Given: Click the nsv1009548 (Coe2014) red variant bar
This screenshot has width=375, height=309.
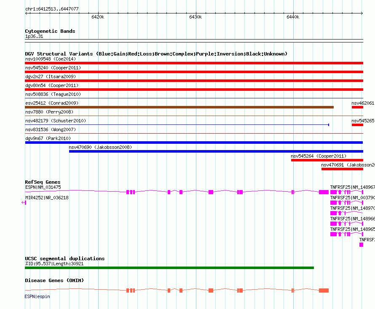Looking at the screenshot, I should (194, 63).
